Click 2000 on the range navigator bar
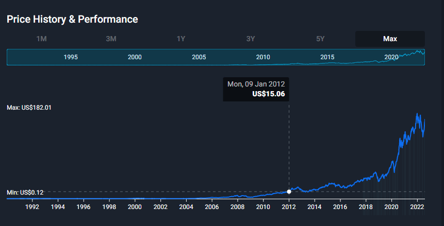The image size is (444, 226). click(135, 57)
